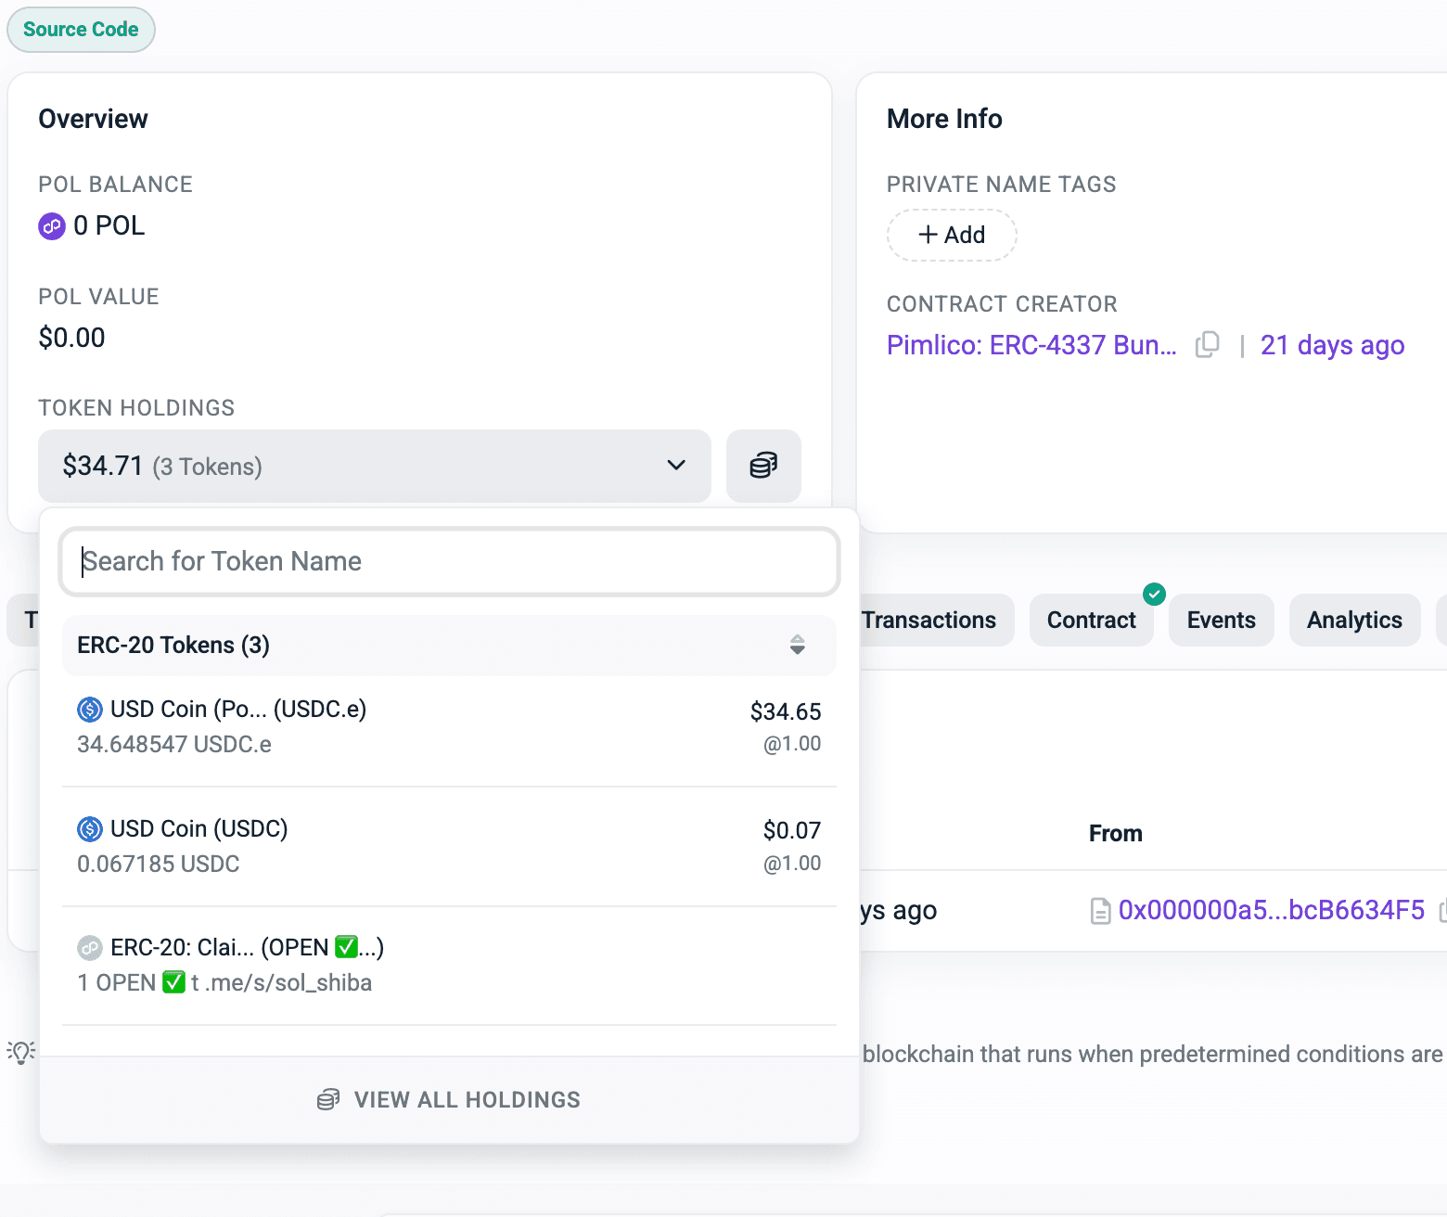The width and height of the screenshot is (1447, 1217).
Task: Add a private name tag
Action: pyautogui.click(x=952, y=236)
